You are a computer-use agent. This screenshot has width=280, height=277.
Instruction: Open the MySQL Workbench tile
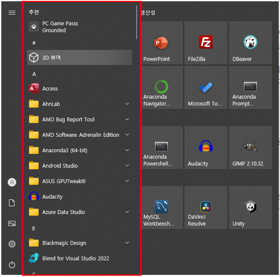coord(162,207)
